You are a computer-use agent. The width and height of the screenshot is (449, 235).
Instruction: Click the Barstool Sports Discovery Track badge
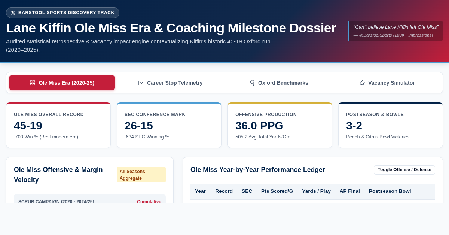click(62, 13)
